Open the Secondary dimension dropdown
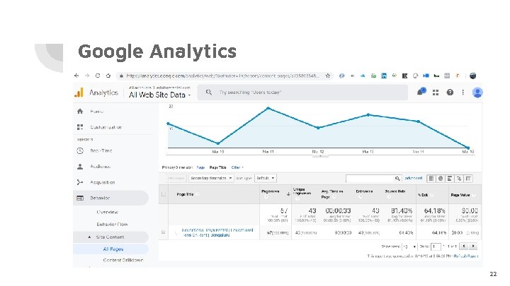This screenshot has height=286, width=510. (x=211, y=178)
